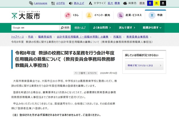
Task: Open 教育委員会事務局 breadcrumb link
Action: click(x=137, y=37)
